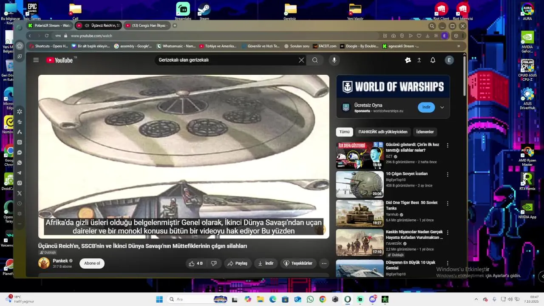Reload the page in Opera
Viewport: 544px width, 306px height.
tap(47, 36)
